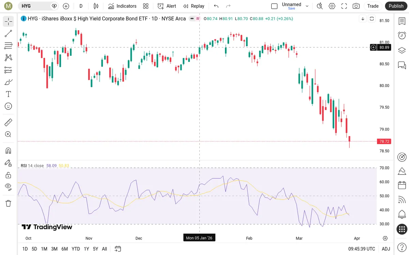Viewport: 409px width, 255px height.
Task: Open the forecasting and measurement tools
Action: [9, 70]
